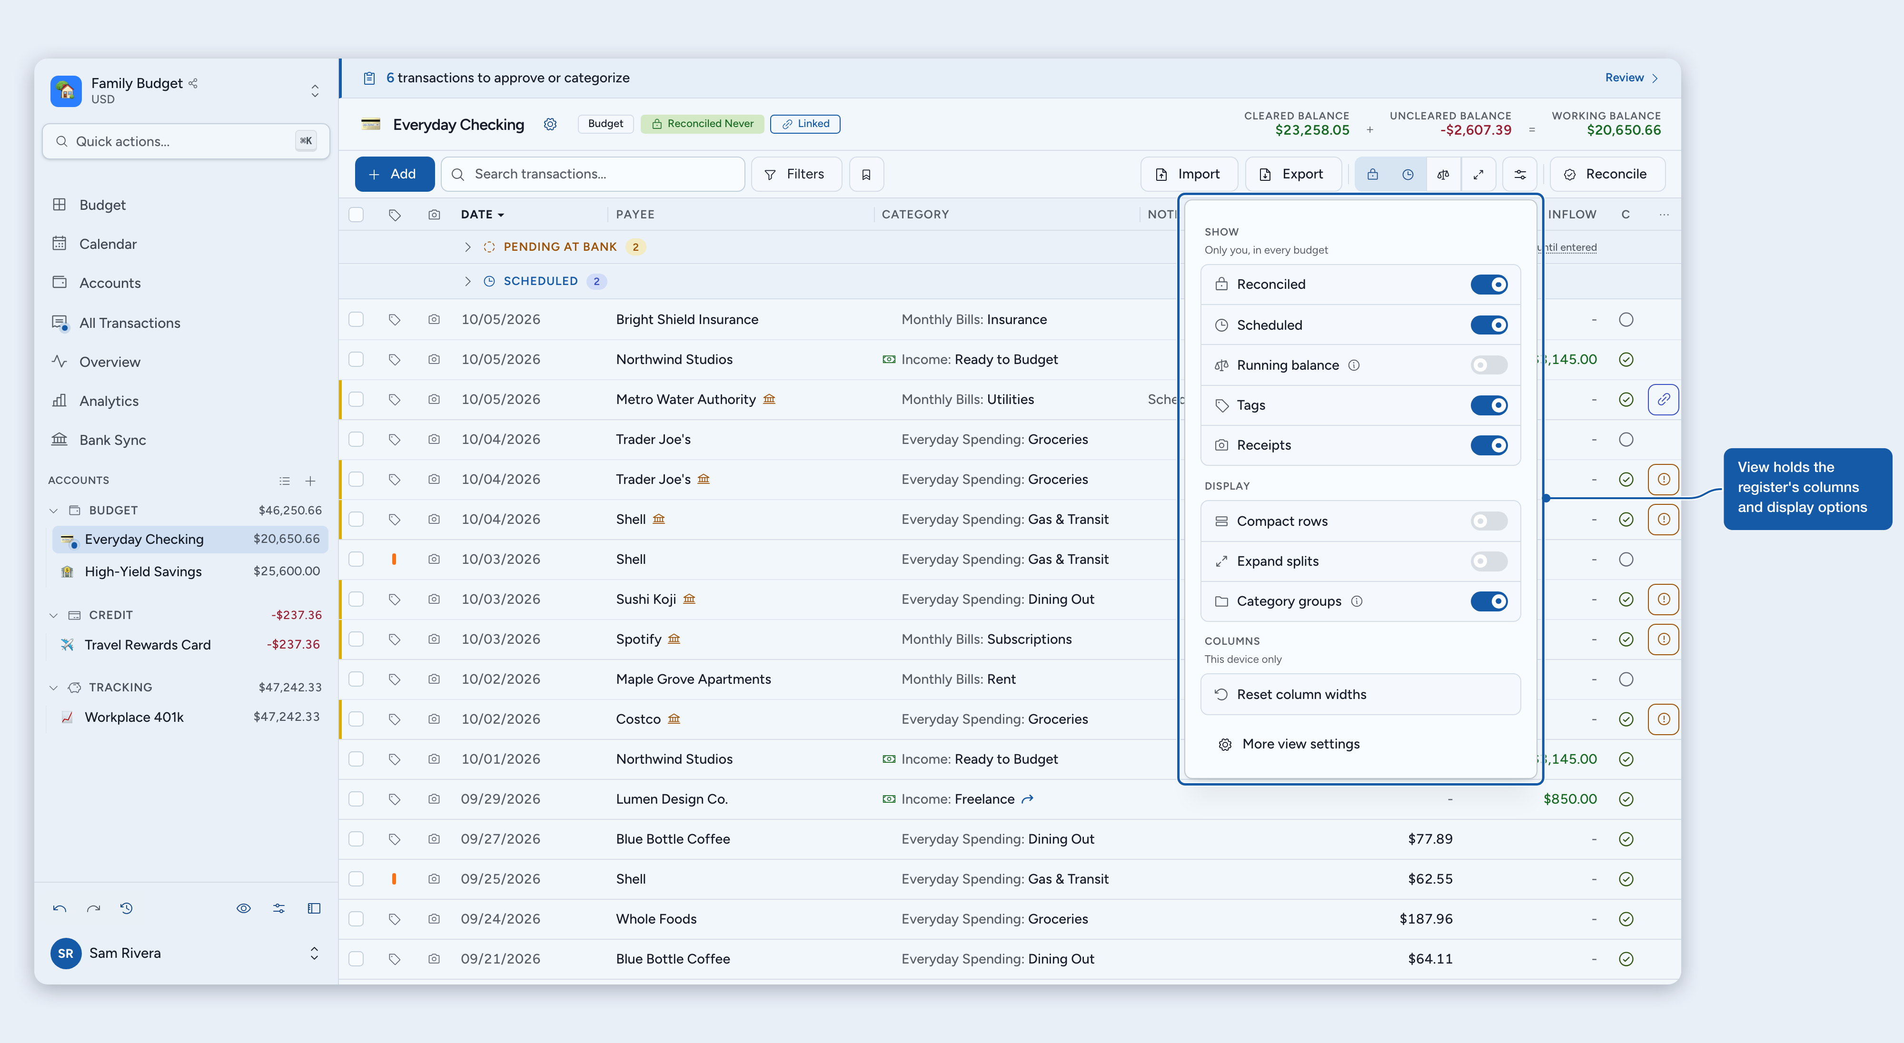
Task: Click the linked transaction icon on Metro Water row
Action: coord(1663,400)
